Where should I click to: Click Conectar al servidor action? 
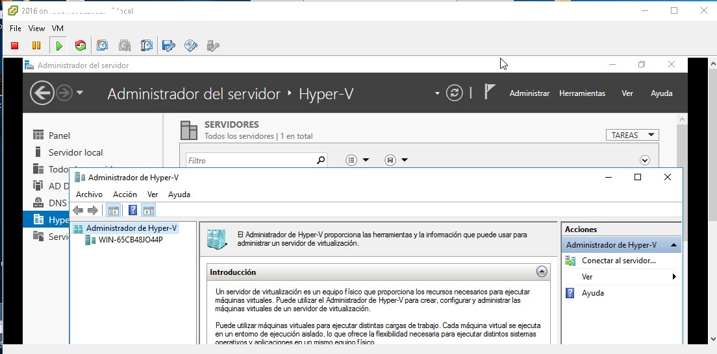tap(618, 261)
